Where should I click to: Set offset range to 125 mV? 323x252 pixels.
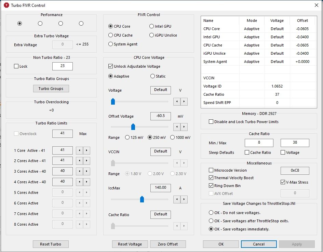pos(134,137)
